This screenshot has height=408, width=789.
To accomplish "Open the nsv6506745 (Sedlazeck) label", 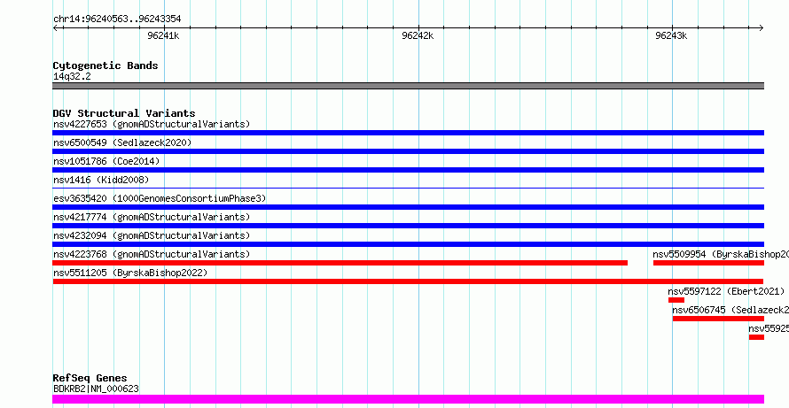I will (x=730, y=310).
